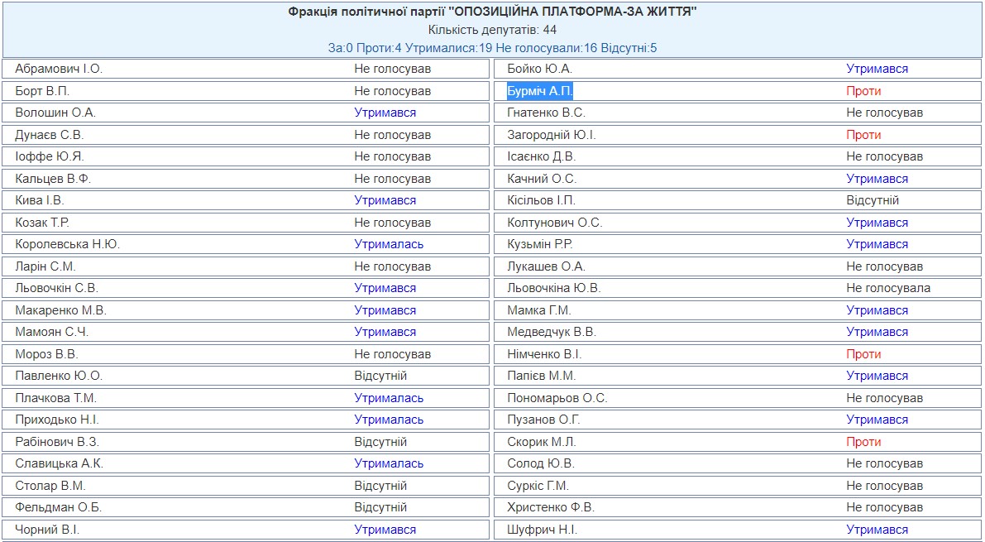
Task: Select the name Абрамович І.О.
Action: tap(59, 70)
